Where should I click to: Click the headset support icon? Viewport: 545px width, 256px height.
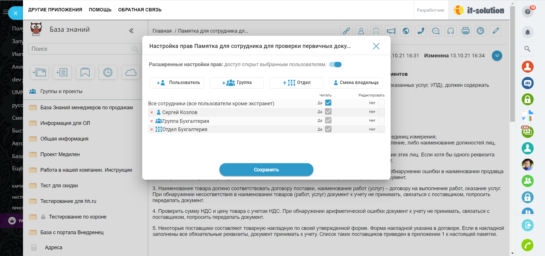tap(450, 31)
